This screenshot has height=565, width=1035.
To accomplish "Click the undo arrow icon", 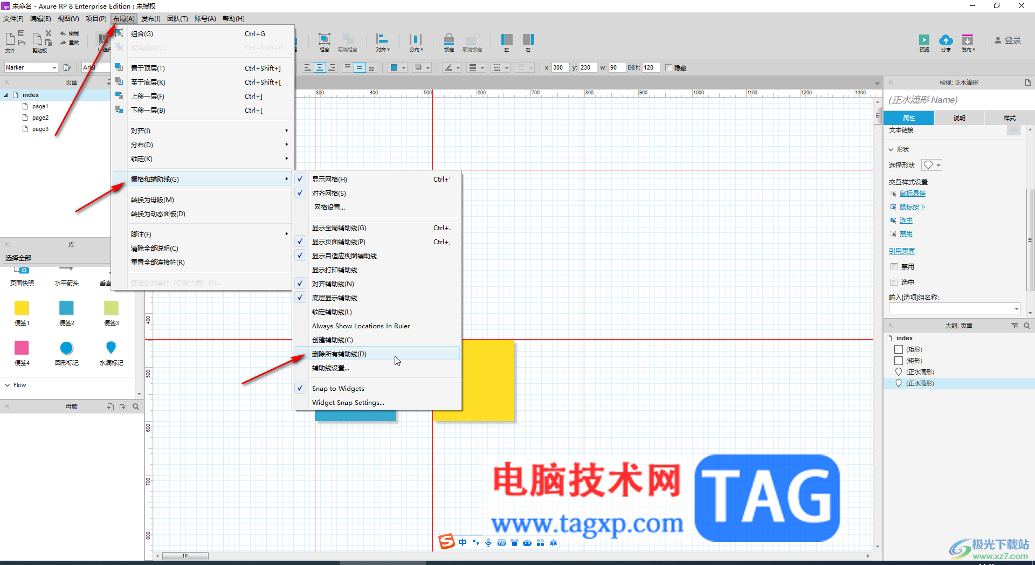I will click(x=63, y=33).
